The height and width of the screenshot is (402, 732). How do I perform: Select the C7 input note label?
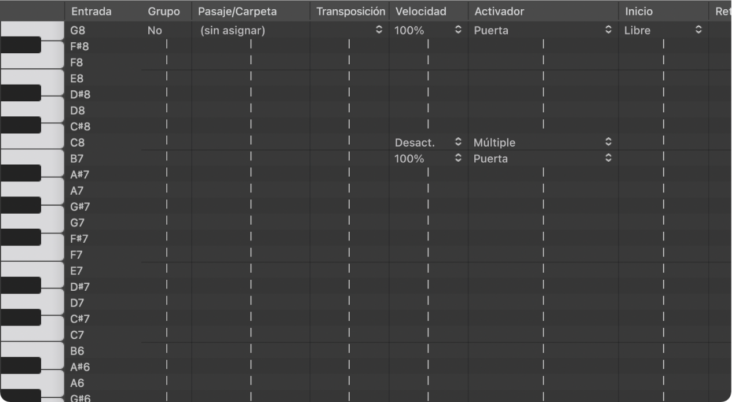[77, 335]
